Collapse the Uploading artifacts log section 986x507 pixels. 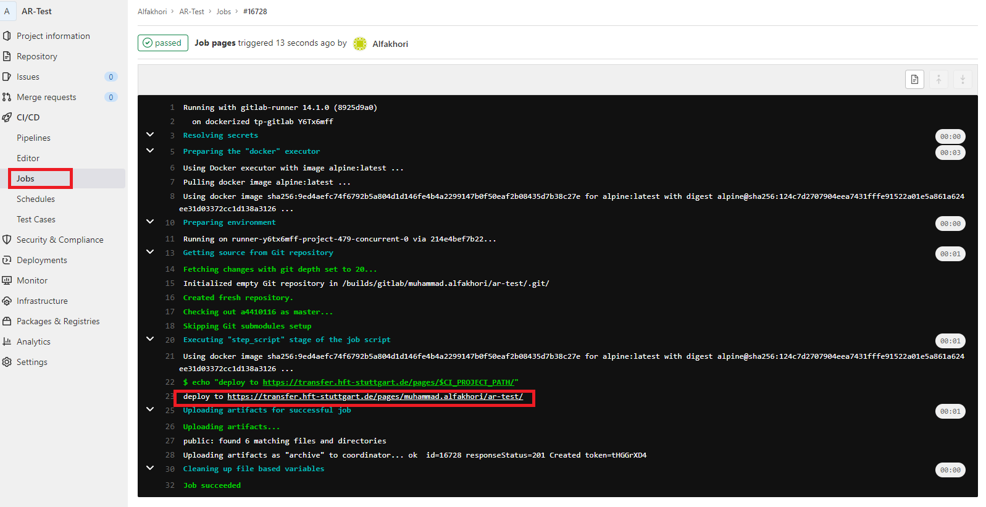[x=150, y=409]
